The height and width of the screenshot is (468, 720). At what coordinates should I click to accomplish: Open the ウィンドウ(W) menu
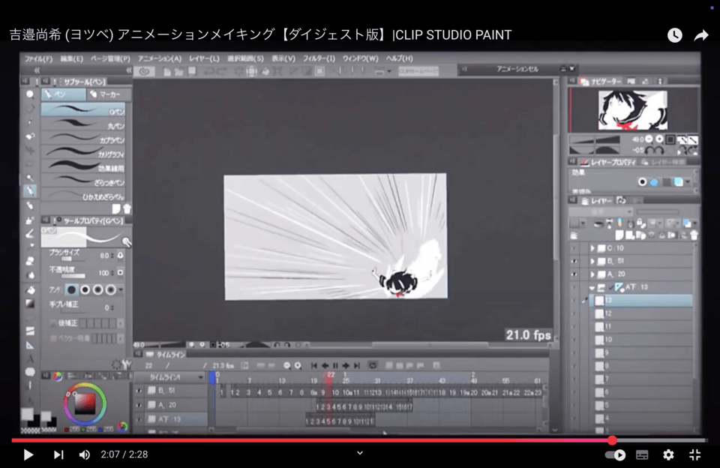361,58
